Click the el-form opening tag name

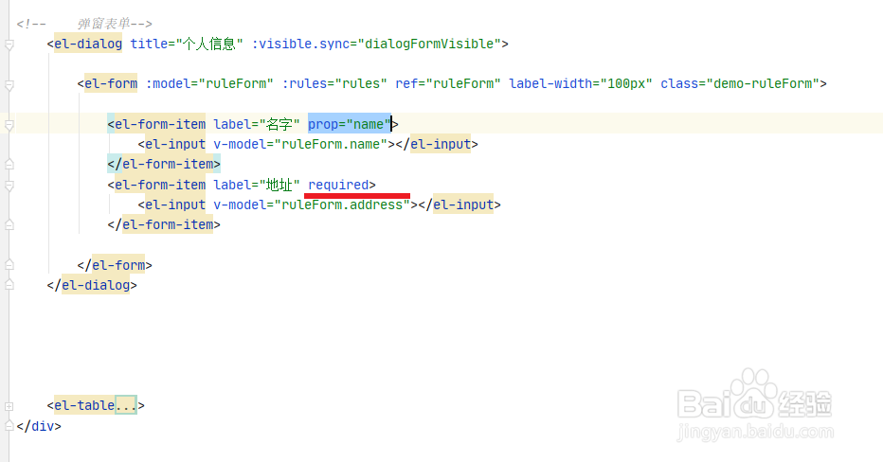click(111, 84)
